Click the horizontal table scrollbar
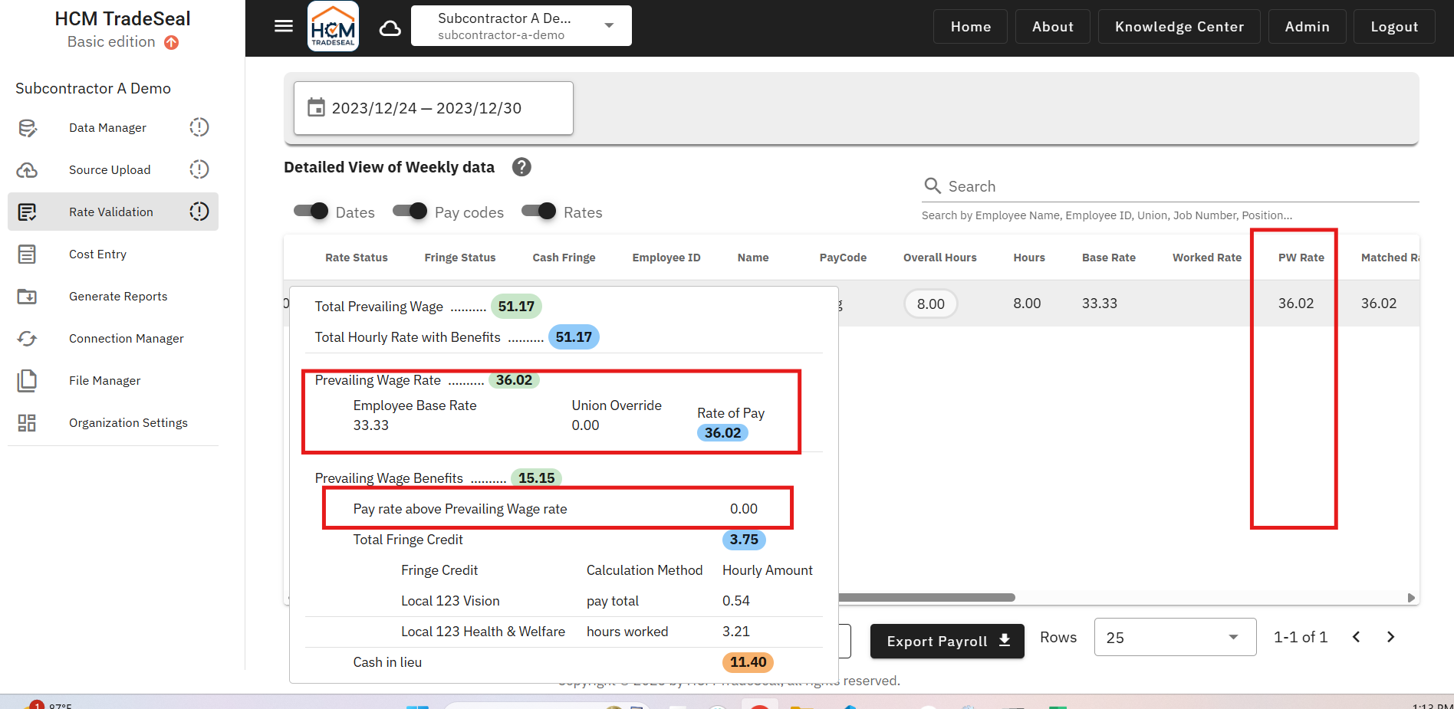Image resolution: width=1454 pixels, height=709 pixels. (926, 598)
